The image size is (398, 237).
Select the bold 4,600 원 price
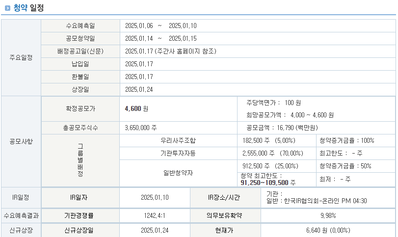[136, 108]
